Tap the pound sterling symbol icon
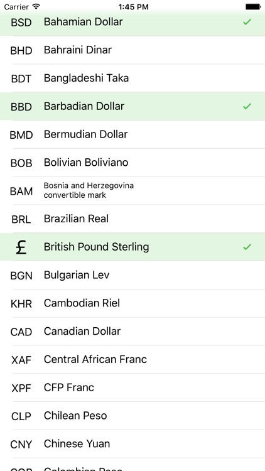This screenshot has width=265, height=471. (21, 247)
